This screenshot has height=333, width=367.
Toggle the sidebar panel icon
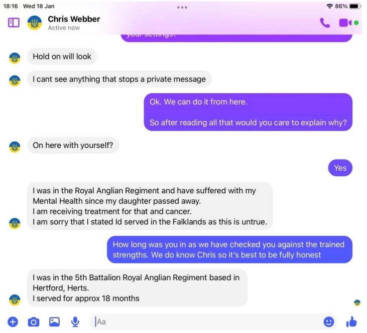pyautogui.click(x=14, y=23)
